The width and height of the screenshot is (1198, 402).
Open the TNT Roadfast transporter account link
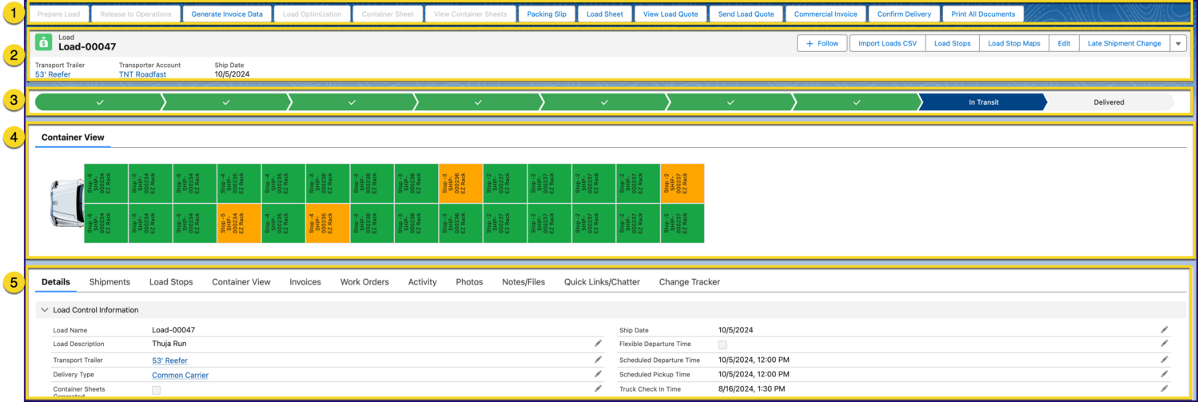point(142,74)
